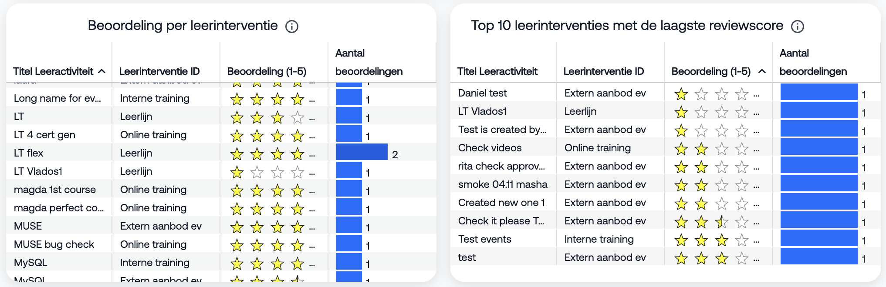Click star rating in LT Vlados1 left table row
Viewport: 886px width, 287px height.
pyautogui.click(x=267, y=172)
